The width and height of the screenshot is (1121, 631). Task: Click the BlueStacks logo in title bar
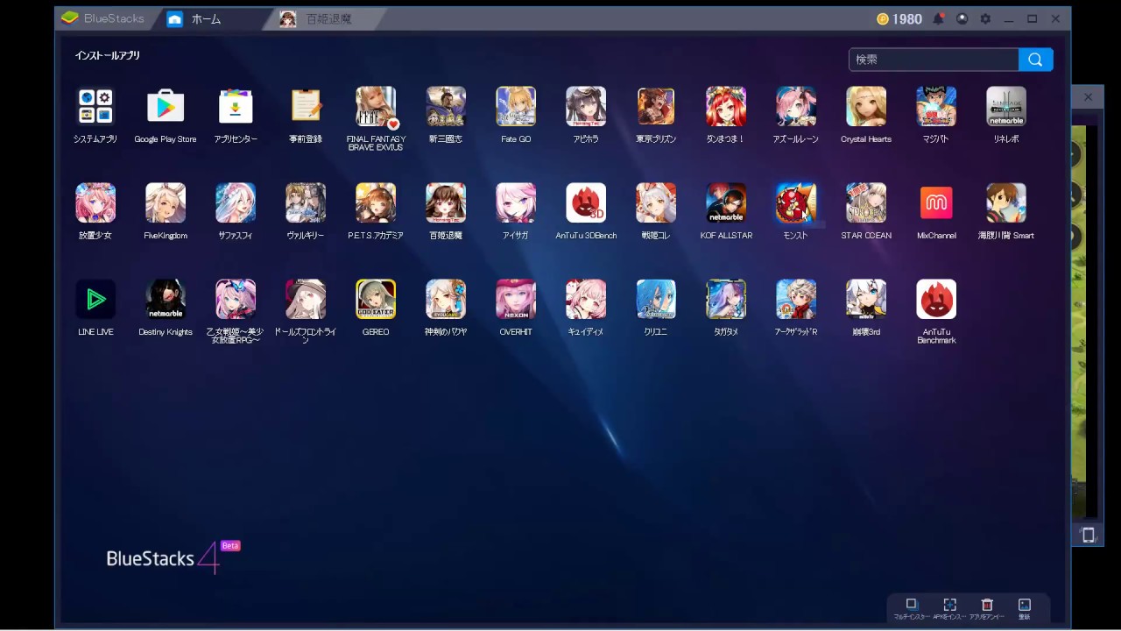pos(102,18)
